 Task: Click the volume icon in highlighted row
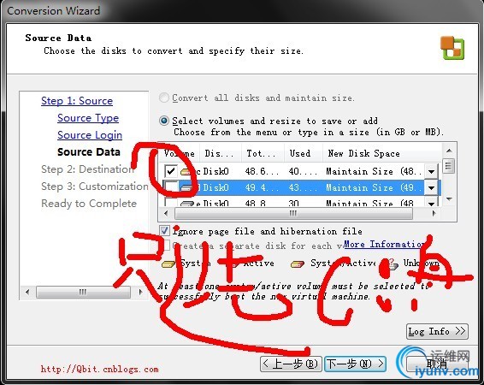point(186,187)
